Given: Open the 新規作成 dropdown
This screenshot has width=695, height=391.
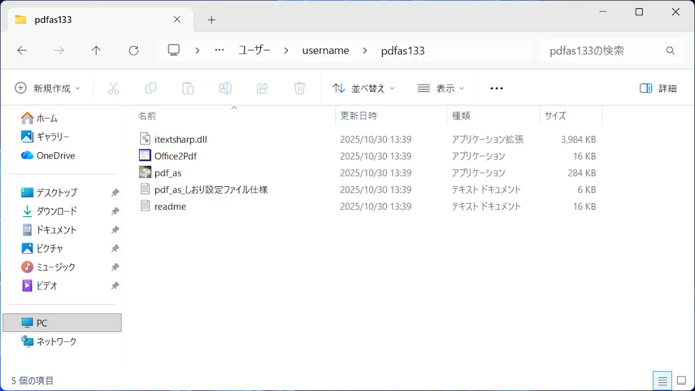Looking at the screenshot, I should [47, 89].
